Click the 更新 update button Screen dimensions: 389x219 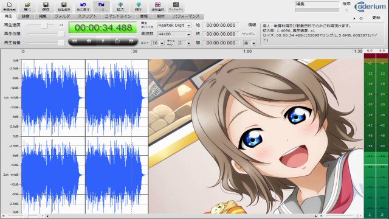tap(376, 18)
